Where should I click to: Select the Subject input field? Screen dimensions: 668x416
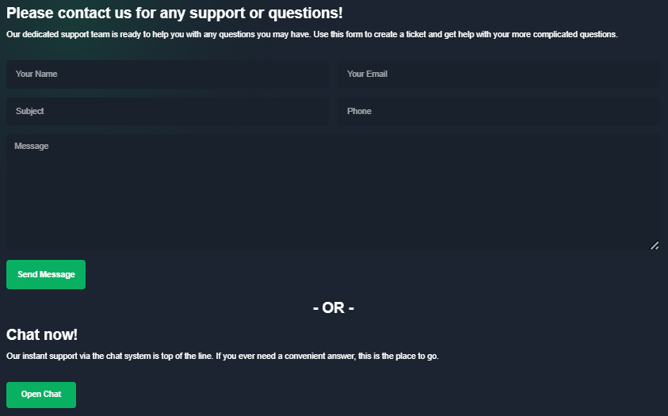pyautogui.click(x=166, y=111)
